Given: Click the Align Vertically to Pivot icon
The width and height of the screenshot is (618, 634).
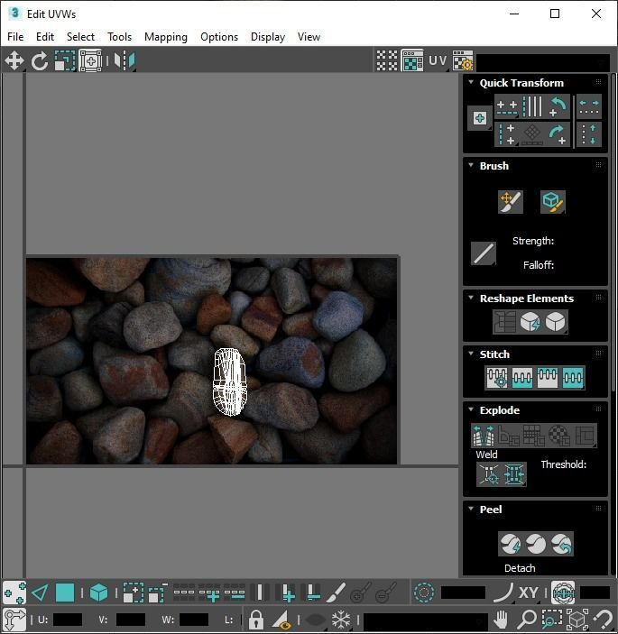Looking at the screenshot, I should click(507, 134).
